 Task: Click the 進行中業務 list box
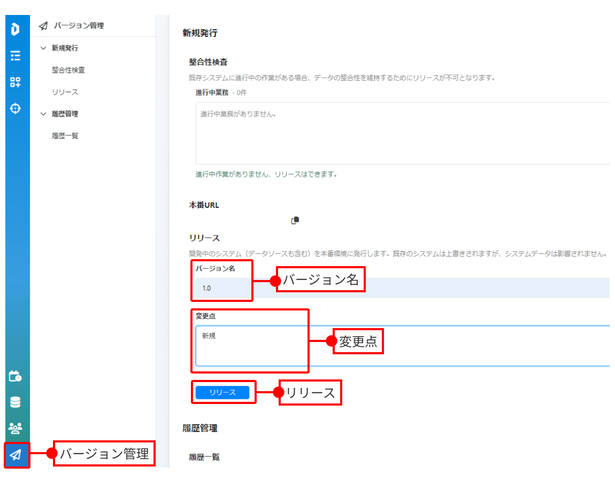coord(402,133)
